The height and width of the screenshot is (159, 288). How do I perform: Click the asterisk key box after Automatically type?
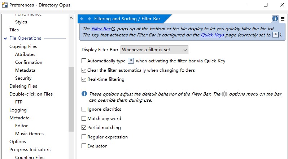point(131,61)
